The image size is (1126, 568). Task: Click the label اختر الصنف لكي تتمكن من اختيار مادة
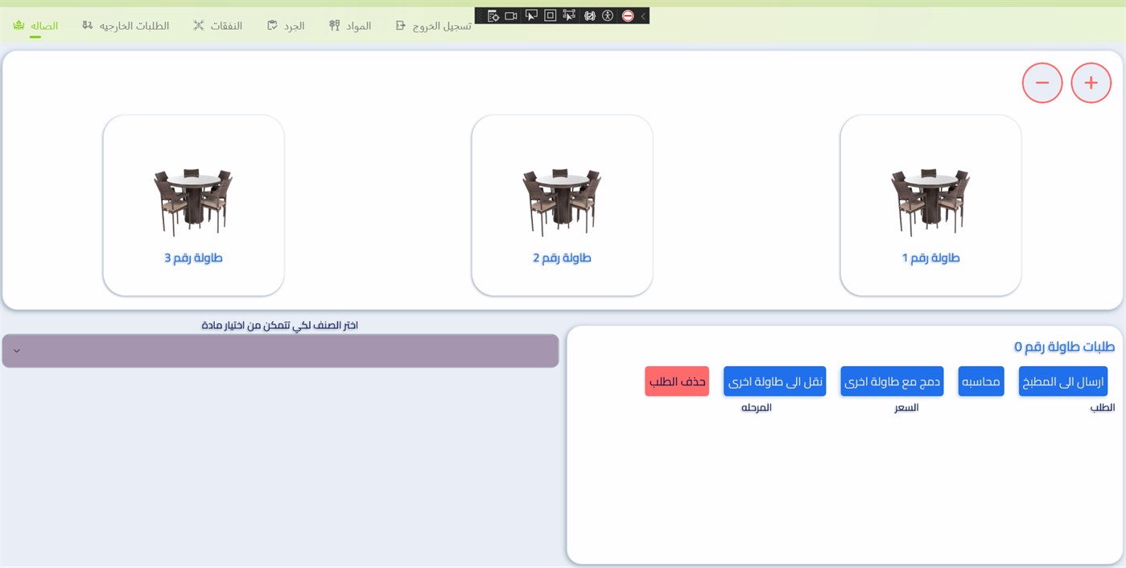pyautogui.click(x=280, y=325)
